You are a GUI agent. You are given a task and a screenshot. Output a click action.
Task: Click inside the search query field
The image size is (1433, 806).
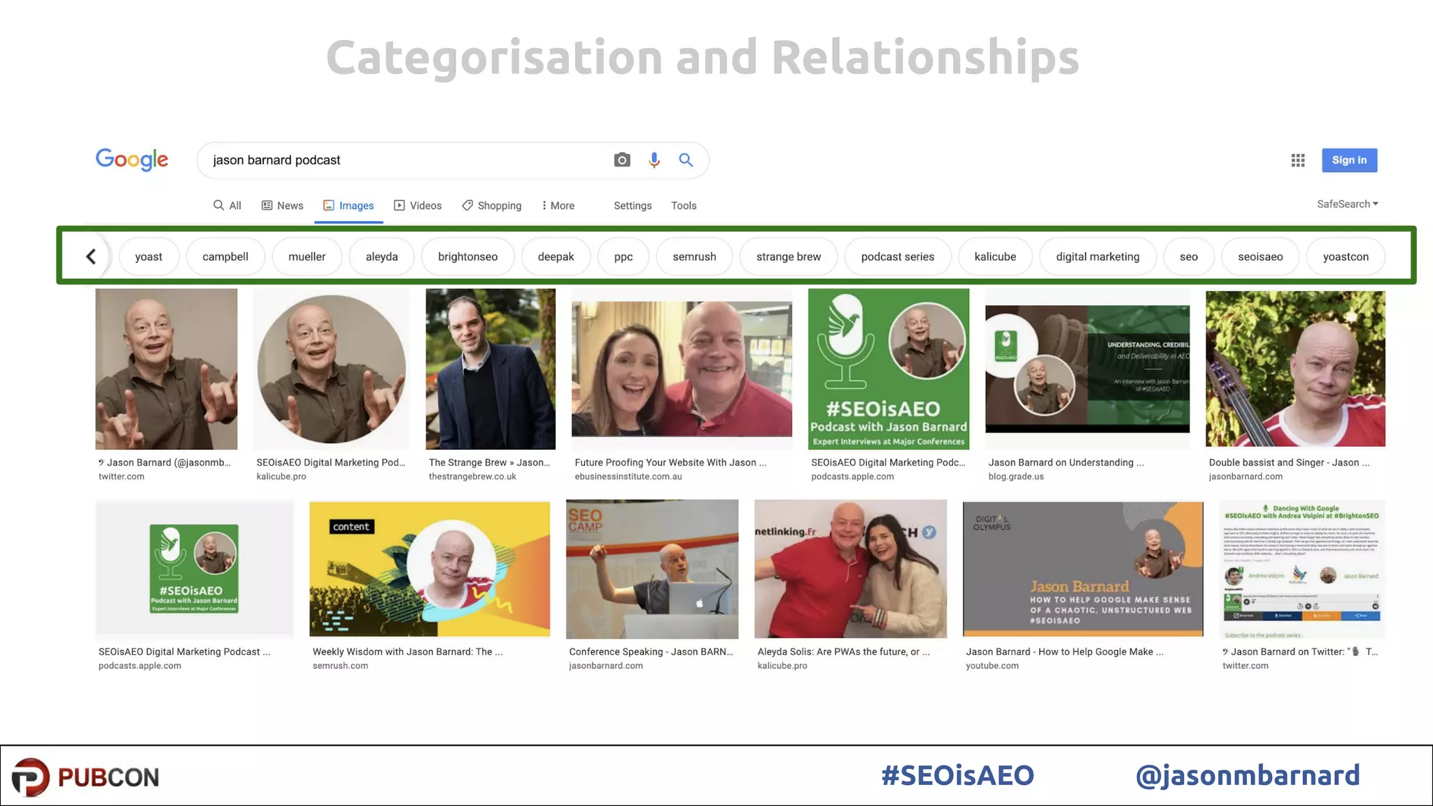[x=406, y=160]
